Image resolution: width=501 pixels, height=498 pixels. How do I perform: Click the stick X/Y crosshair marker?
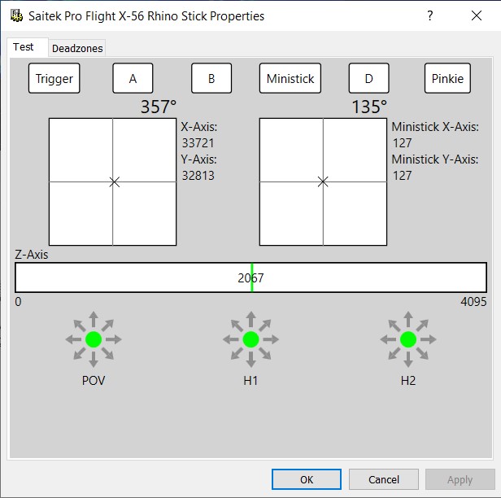(115, 182)
